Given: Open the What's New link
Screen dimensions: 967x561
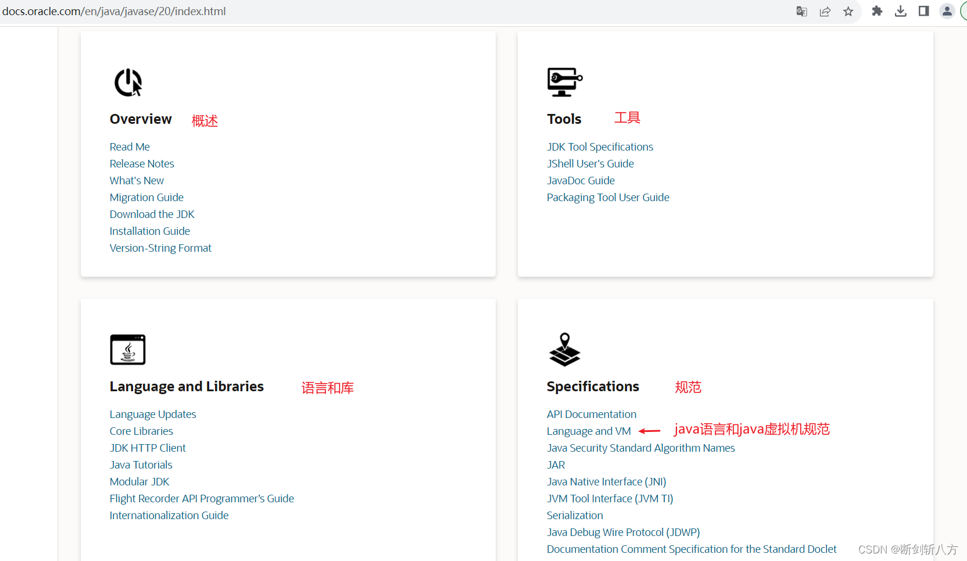Looking at the screenshot, I should (137, 181).
